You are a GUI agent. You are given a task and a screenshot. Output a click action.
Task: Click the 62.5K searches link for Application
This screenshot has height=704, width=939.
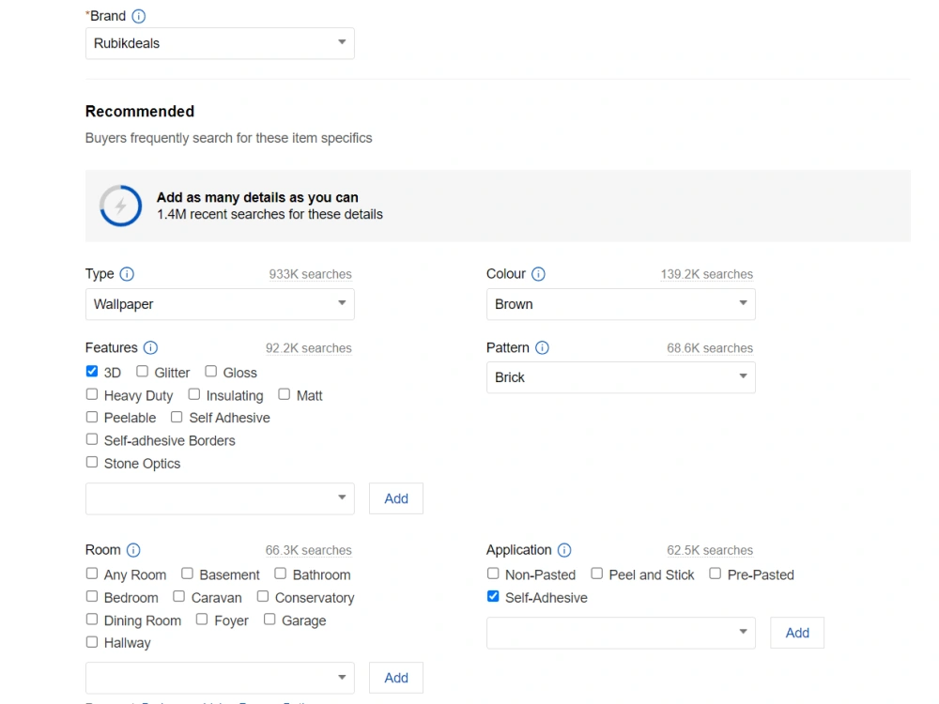tap(710, 550)
